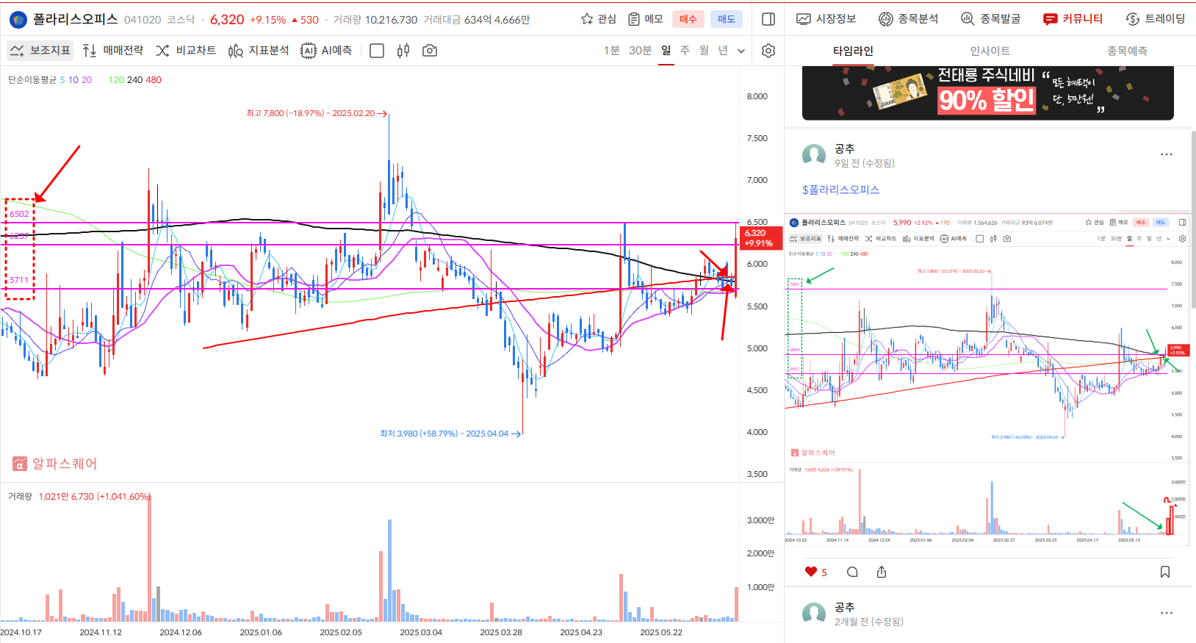
Task: Bookmark the post
Action: [x=1165, y=572]
